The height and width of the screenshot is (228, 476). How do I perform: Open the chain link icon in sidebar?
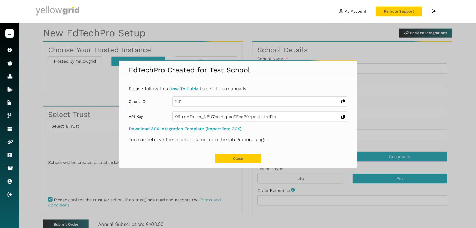10,142
